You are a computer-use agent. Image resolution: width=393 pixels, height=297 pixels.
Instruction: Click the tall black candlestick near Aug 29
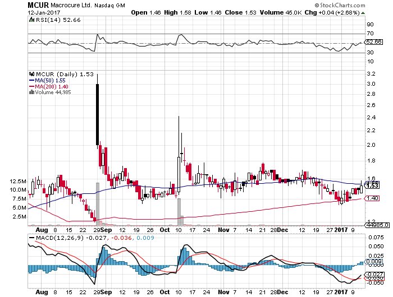point(98,114)
